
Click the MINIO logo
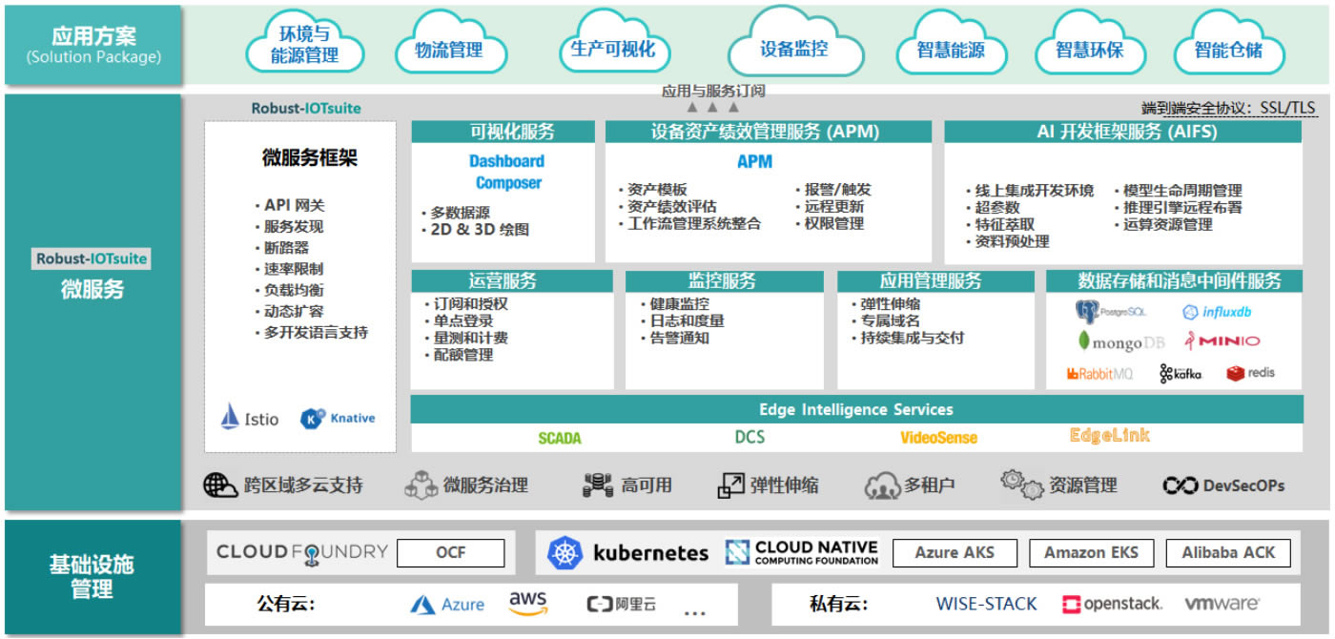(1221, 340)
